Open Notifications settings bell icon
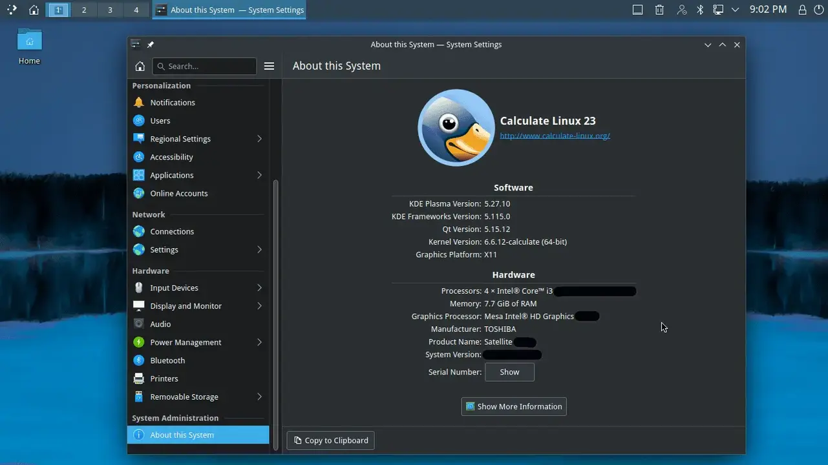Screen dimensions: 828x465 pyautogui.click(x=138, y=102)
